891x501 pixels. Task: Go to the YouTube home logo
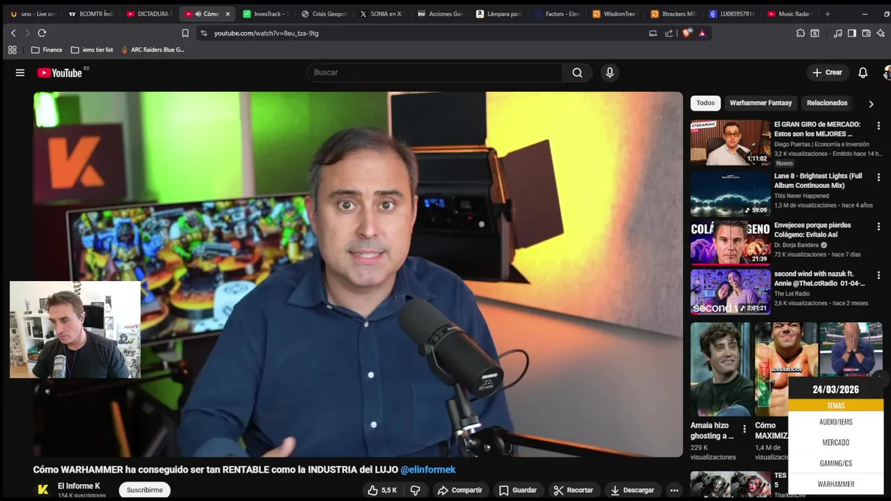pos(60,72)
